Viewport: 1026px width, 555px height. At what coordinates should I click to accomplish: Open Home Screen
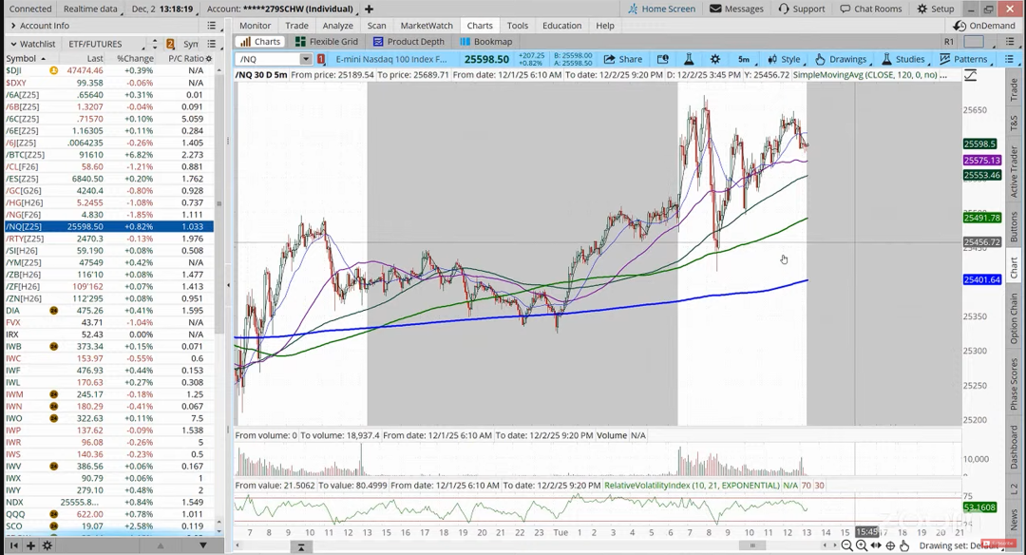pos(661,9)
